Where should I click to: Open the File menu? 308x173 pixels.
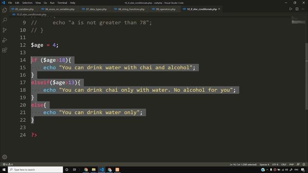coord(10,3)
